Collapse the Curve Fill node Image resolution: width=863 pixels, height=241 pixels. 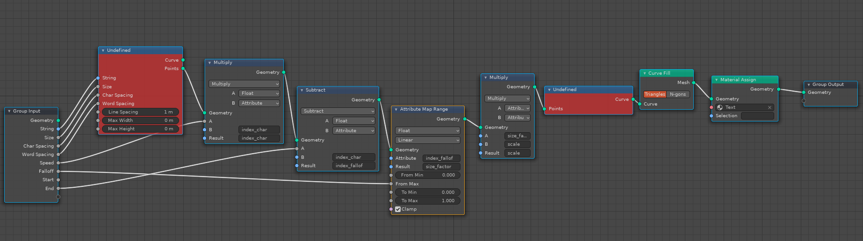tap(644, 73)
